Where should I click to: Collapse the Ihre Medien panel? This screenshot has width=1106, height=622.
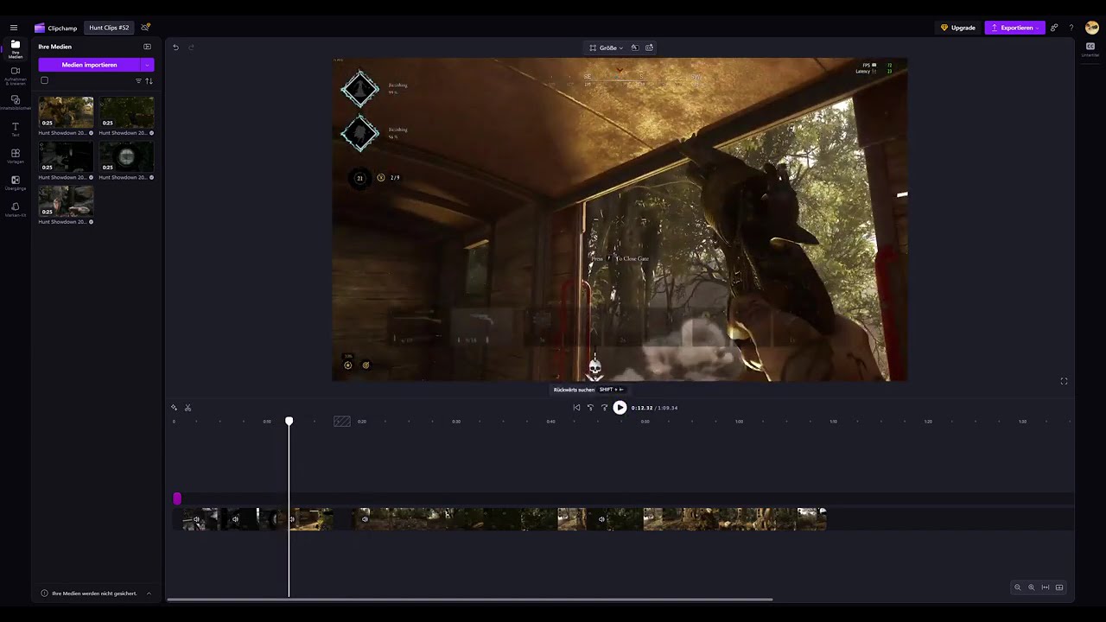pos(147,47)
